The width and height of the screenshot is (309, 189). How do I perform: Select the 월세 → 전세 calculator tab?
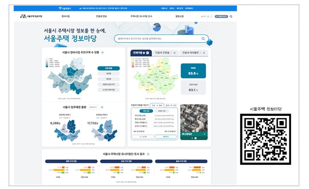171,106
